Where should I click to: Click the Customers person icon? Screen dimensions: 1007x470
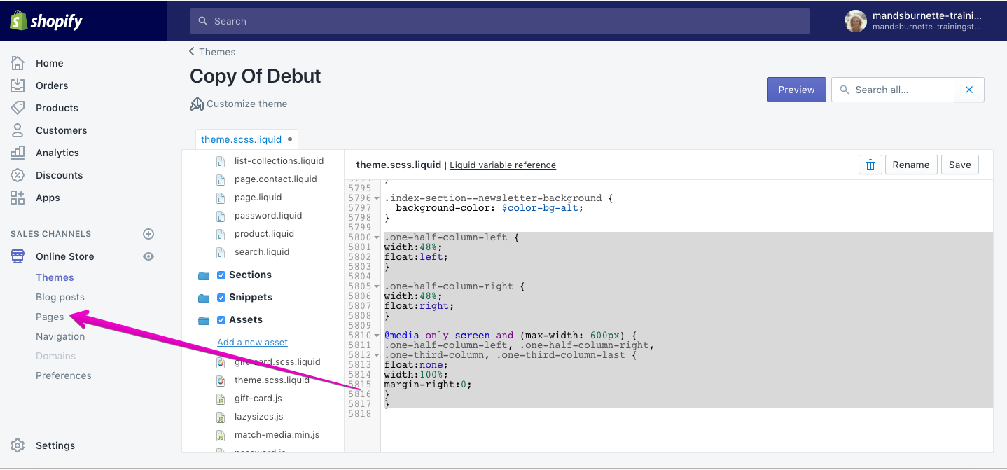point(18,130)
